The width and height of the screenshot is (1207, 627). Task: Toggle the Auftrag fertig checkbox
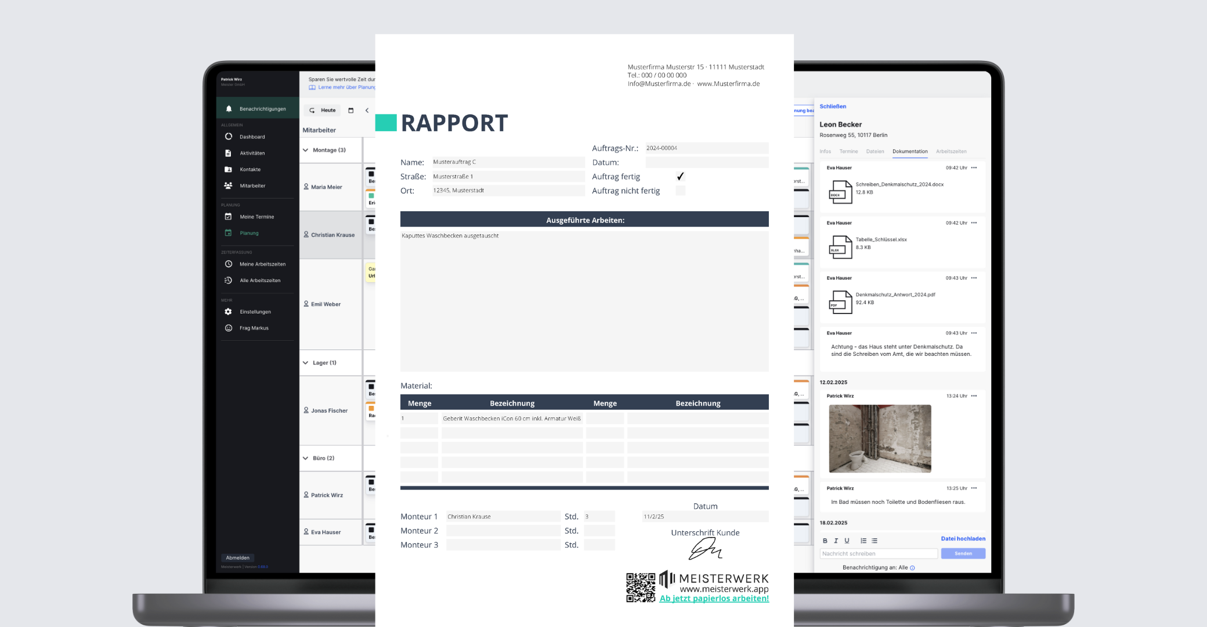tap(681, 176)
